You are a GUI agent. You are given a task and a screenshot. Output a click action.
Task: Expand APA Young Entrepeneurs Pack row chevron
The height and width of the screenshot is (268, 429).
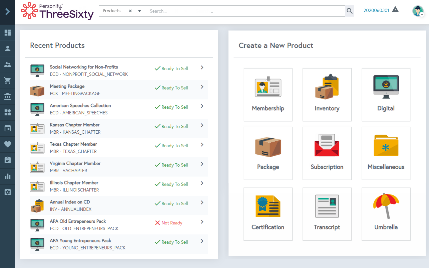pyautogui.click(x=202, y=241)
